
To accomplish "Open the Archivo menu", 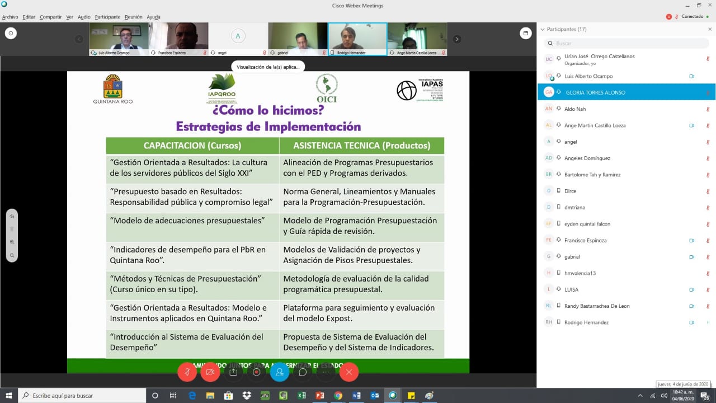I will pos(10,17).
